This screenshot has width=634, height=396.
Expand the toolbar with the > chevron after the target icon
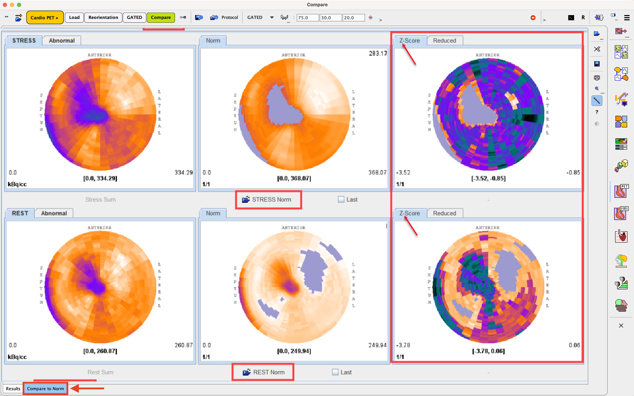[x=381, y=20]
